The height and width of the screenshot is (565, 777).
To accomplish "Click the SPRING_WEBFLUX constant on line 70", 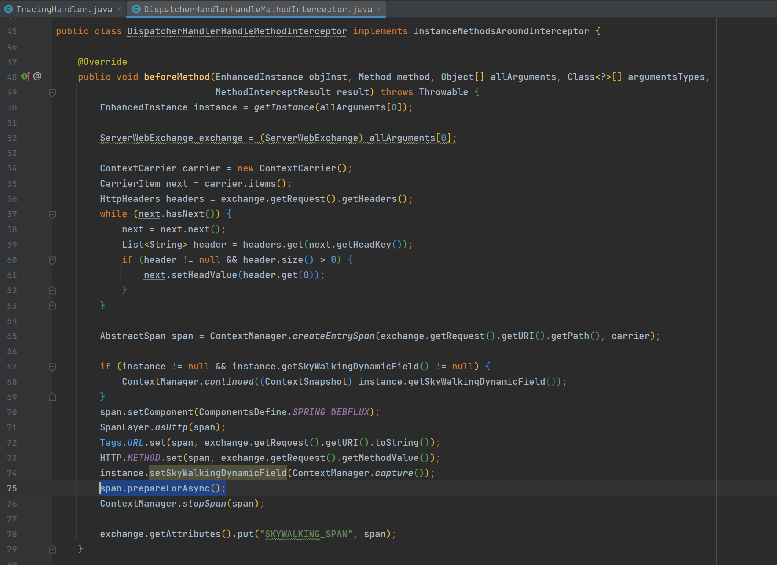I will [331, 412].
